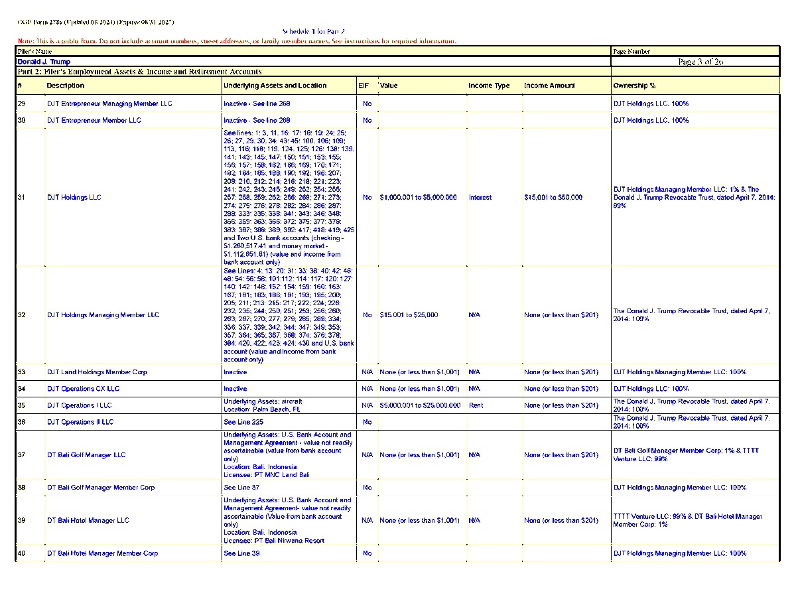Click the "See Line 225" reference
This screenshot has width=796, height=615.
(243, 422)
